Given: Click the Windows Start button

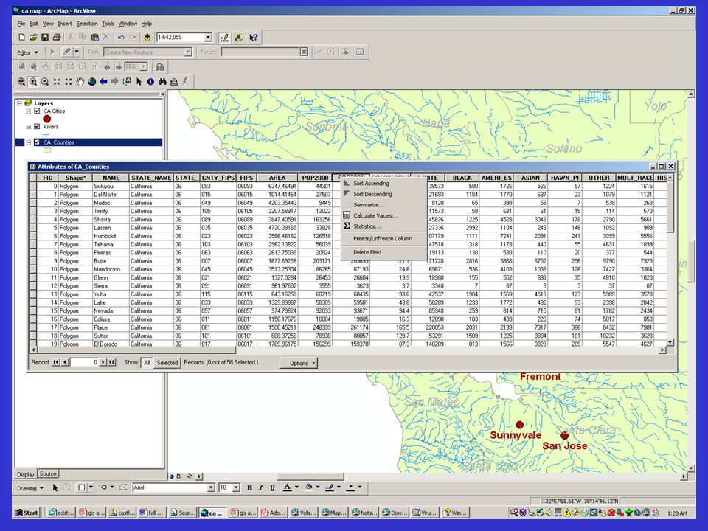Looking at the screenshot, I should point(27,513).
